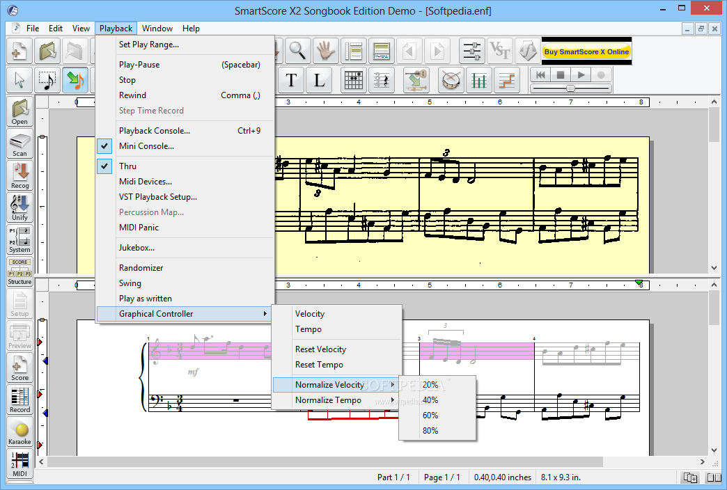Click the Scan sidebar icon
The image size is (727, 490).
pos(19,143)
